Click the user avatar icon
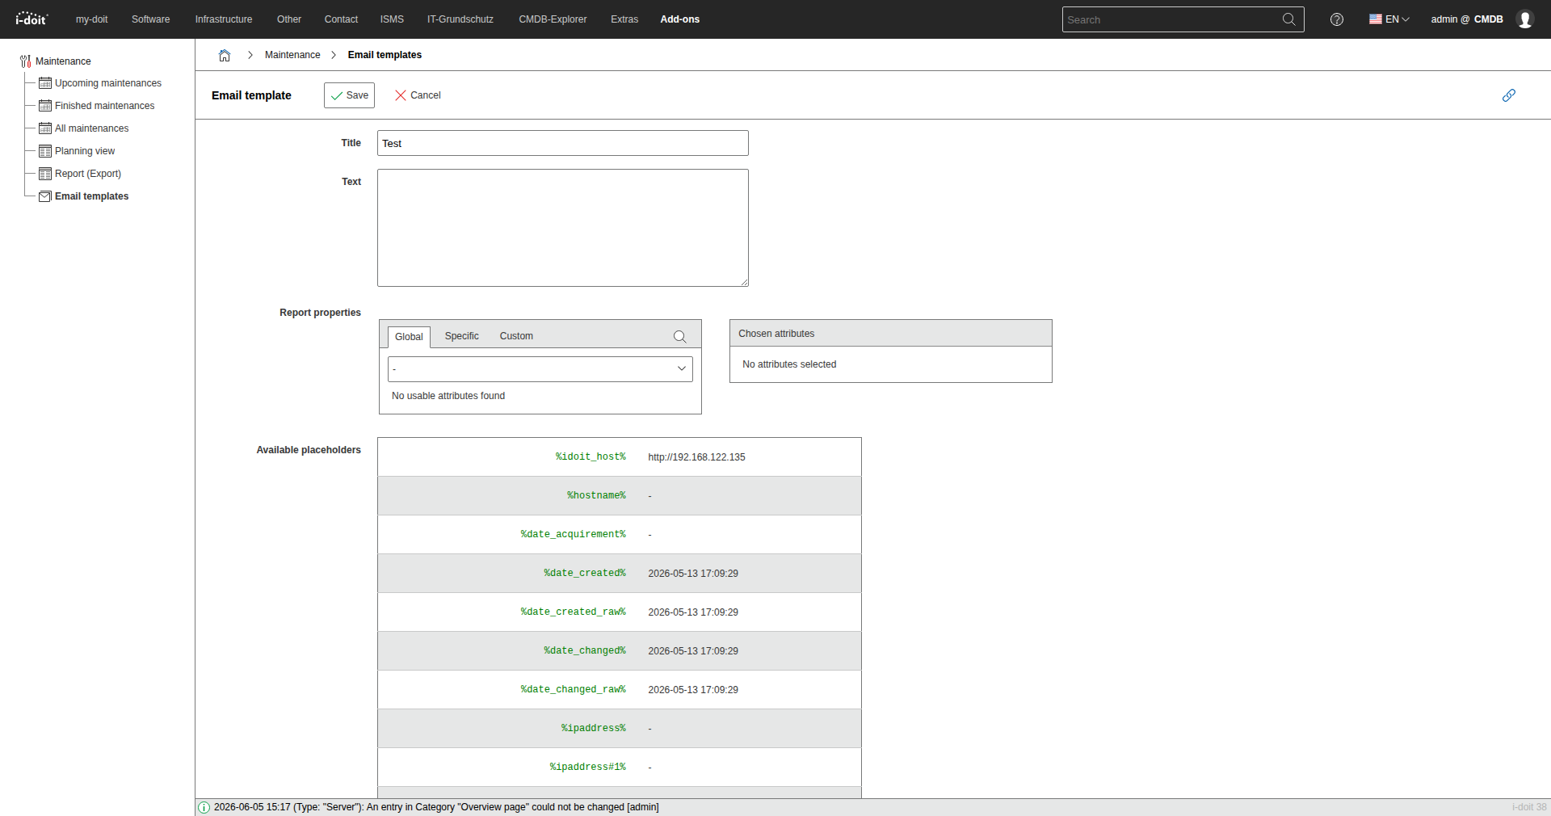The image size is (1551, 816). point(1524,19)
